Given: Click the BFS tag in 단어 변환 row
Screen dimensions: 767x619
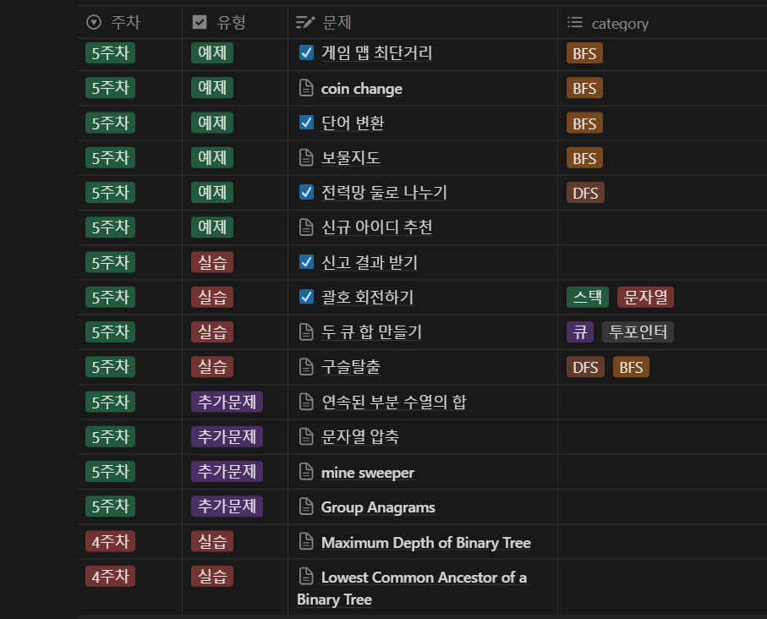Looking at the screenshot, I should point(584,123).
